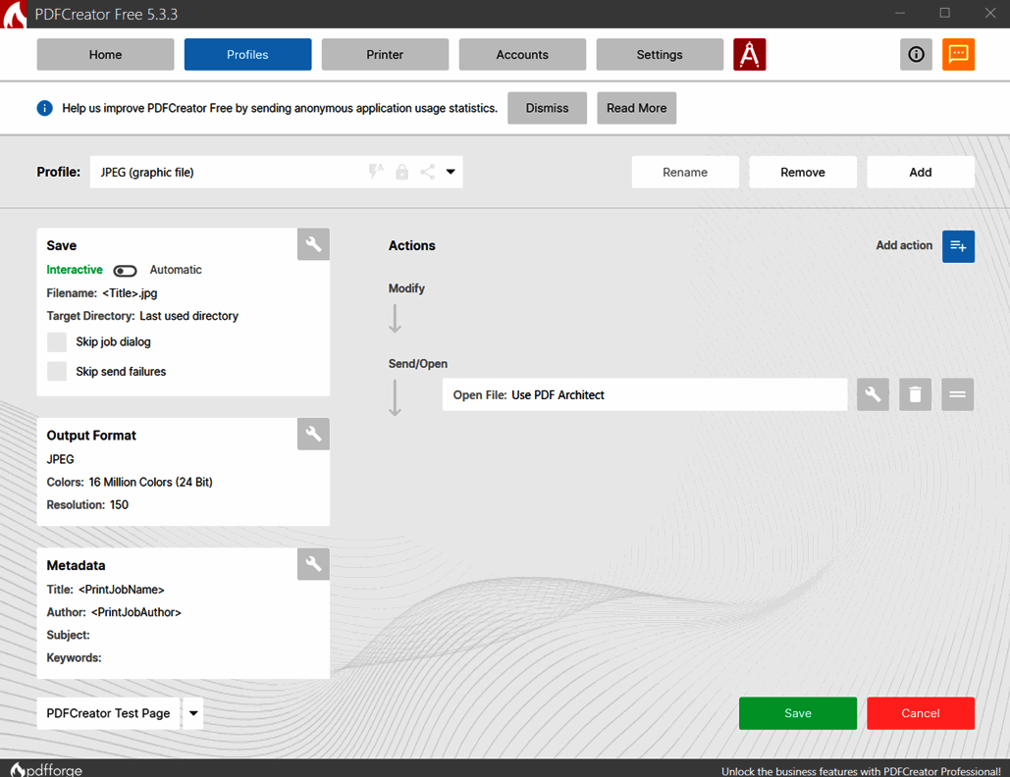This screenshot has width=1010, height=777.
Task: Select the Open File: Use PDF Architect action row
Action: coord(645,394)
